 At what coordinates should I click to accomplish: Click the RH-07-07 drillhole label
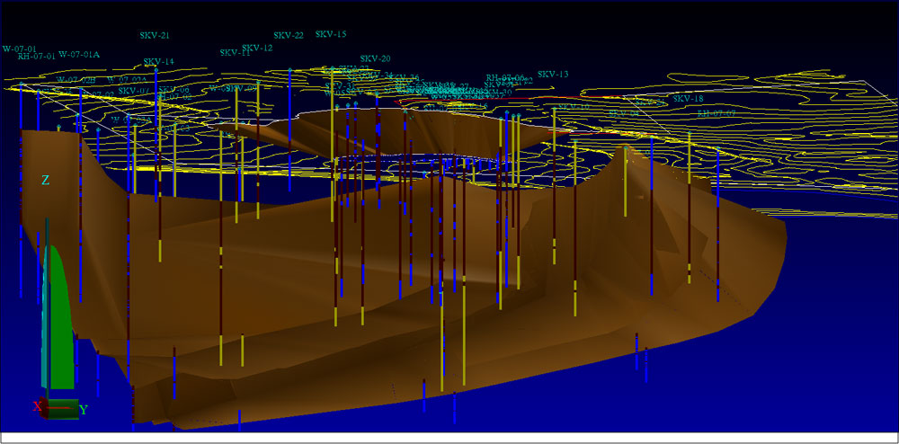click(717, 113)
